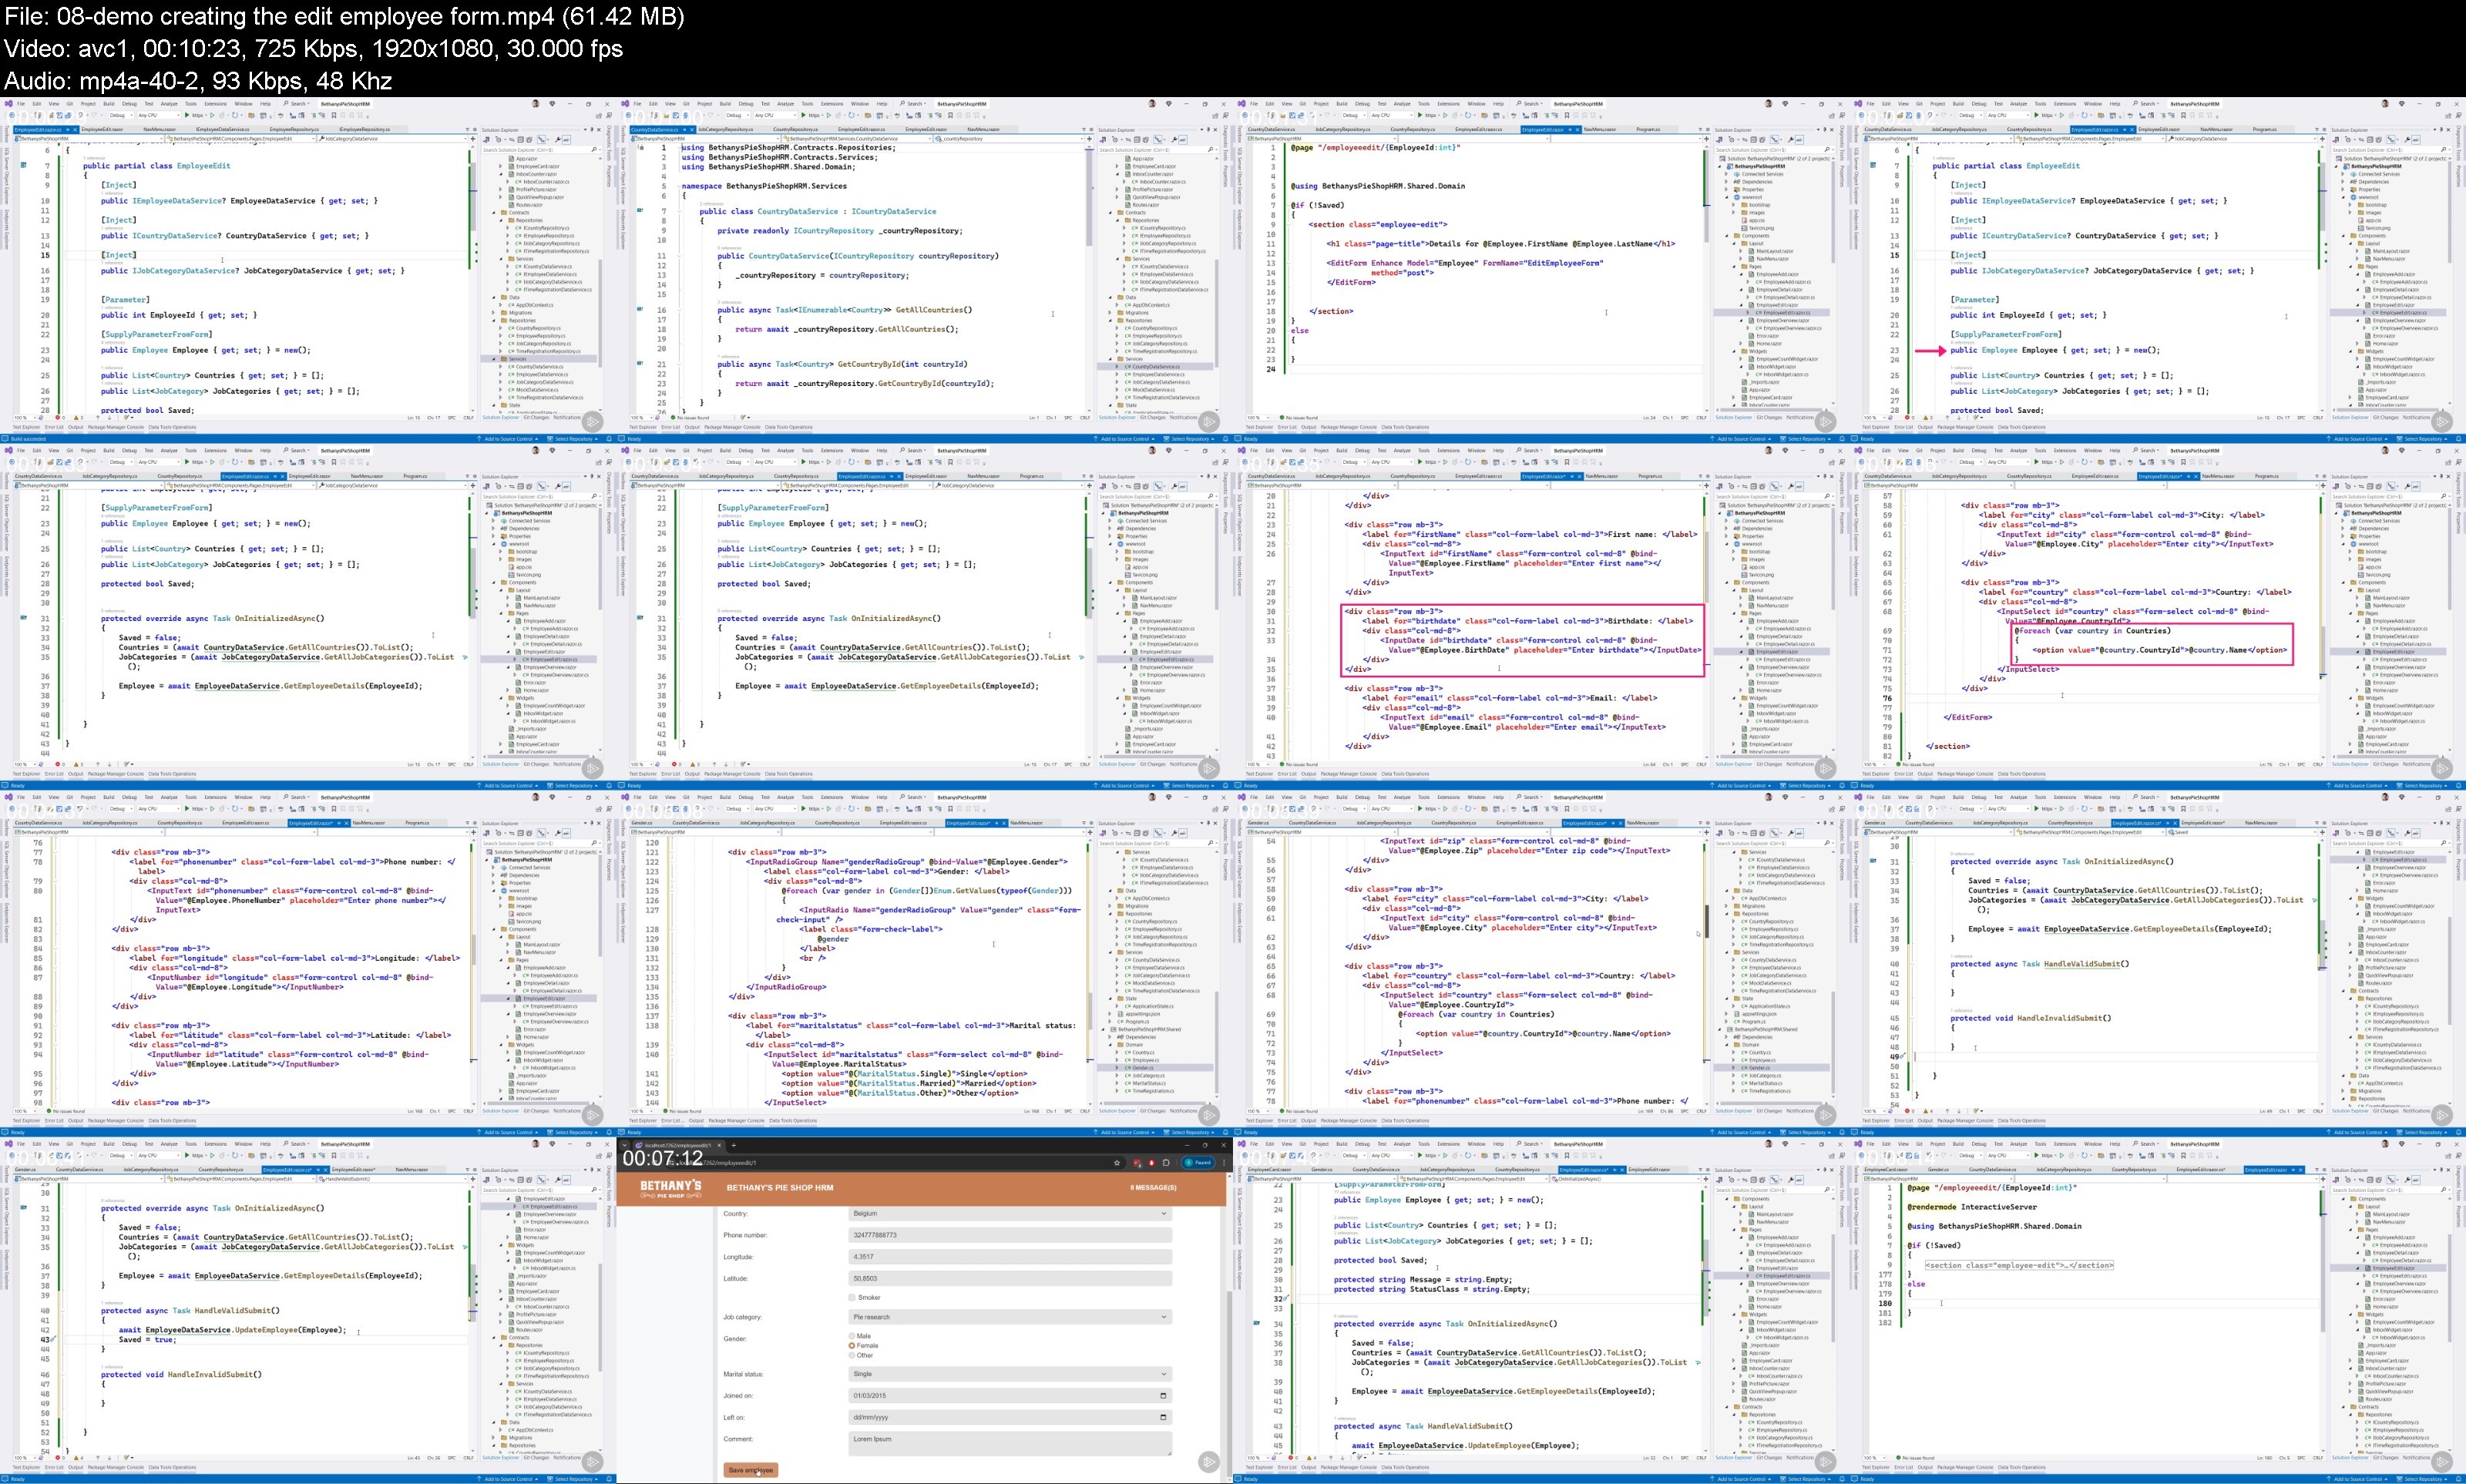Switch to the IEmployeeDataService.cs editor tab

223,129
